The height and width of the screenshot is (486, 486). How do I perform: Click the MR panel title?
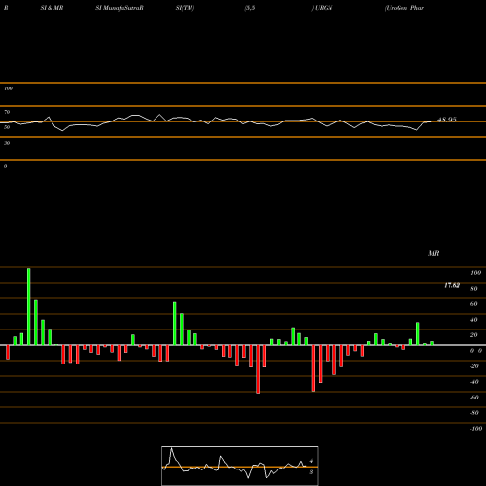tap(434, 253)
